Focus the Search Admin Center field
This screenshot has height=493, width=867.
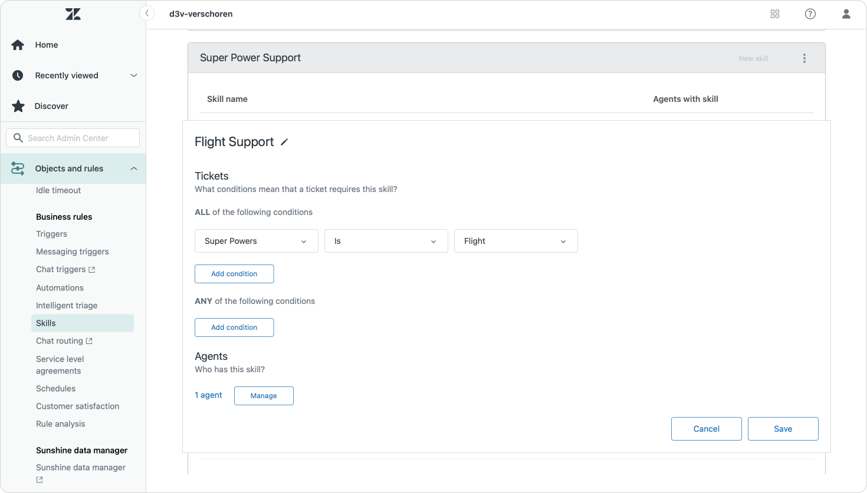pos(73,138)
